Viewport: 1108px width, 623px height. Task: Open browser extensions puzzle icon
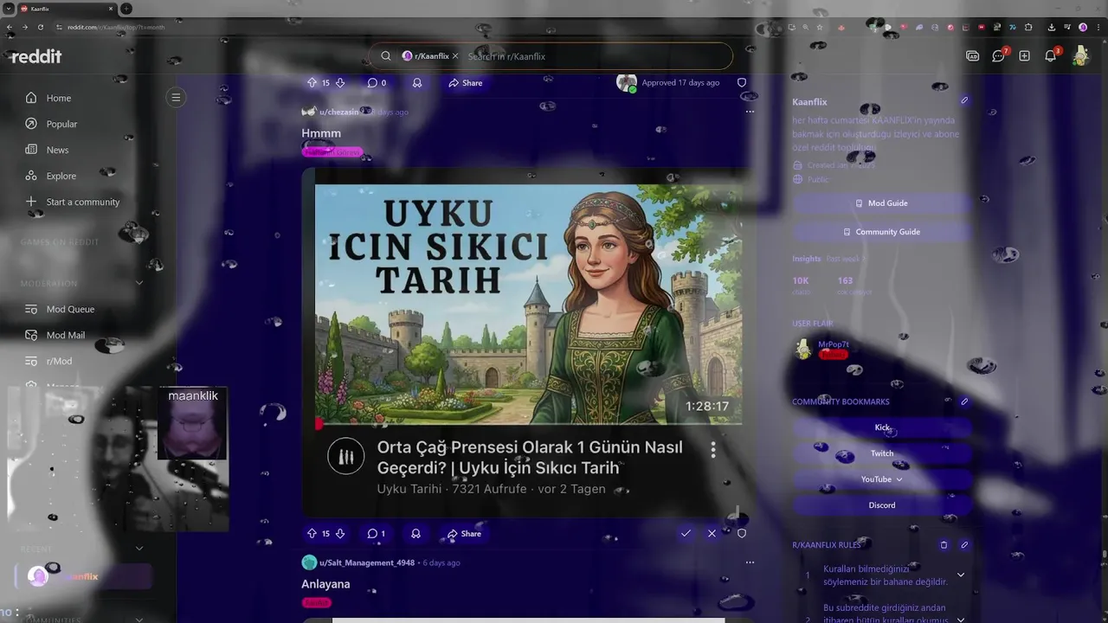coord(1028,27)
